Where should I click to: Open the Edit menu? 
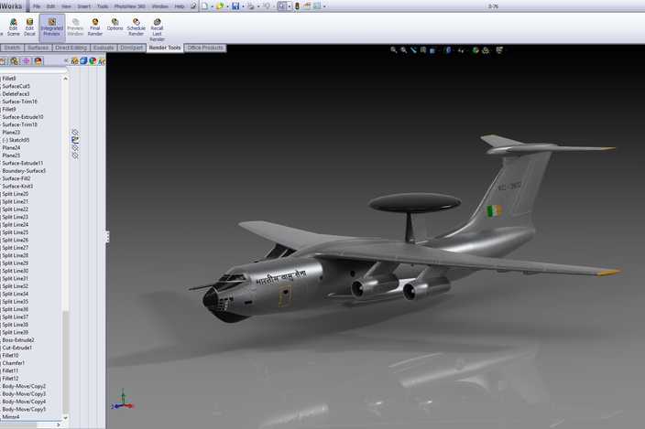click(50, 6)
